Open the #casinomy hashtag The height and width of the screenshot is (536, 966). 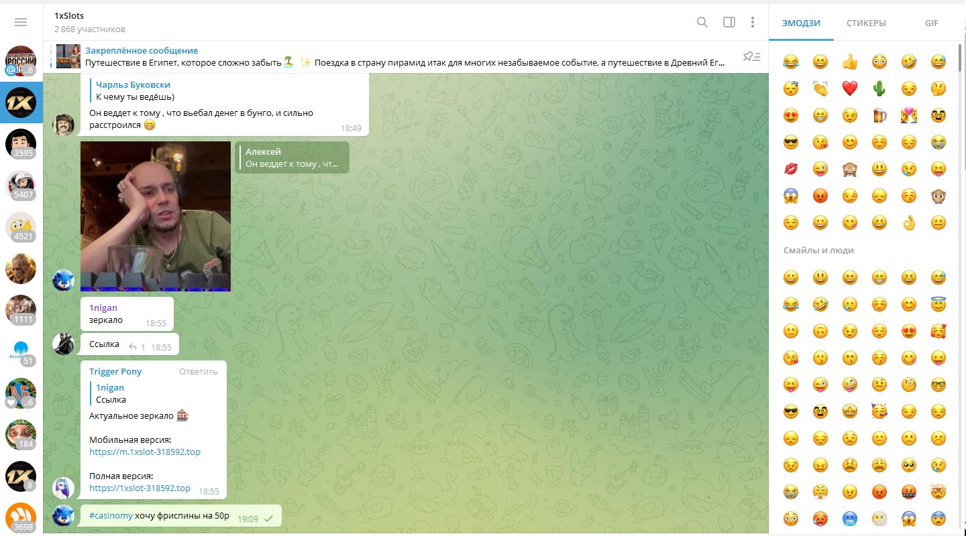pyautogui.click(x=111, y=516)
